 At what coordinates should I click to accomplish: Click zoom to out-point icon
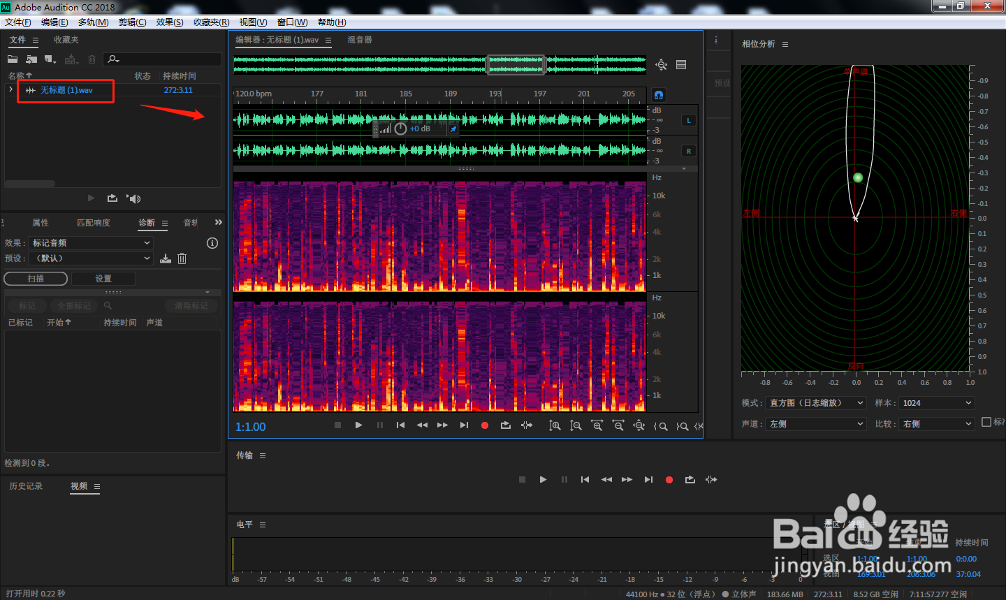(x=682, y=426)
